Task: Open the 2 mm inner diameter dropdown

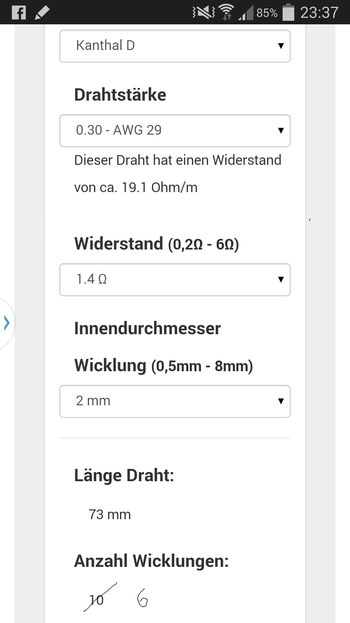Action: click(175, 401)
